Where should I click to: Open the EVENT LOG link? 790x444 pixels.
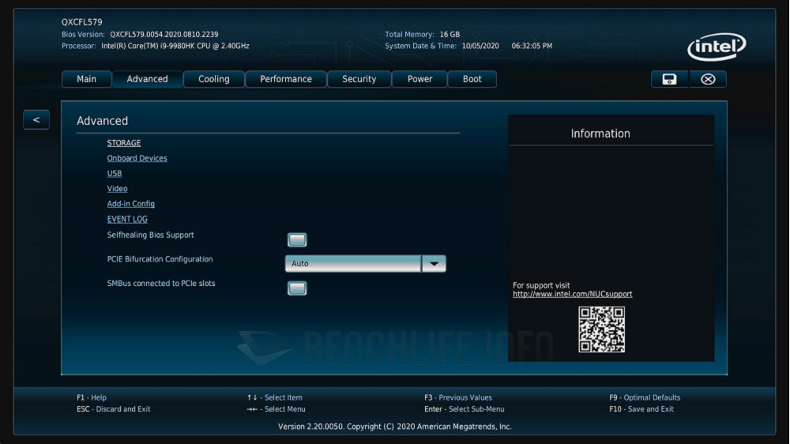[127, 220]
